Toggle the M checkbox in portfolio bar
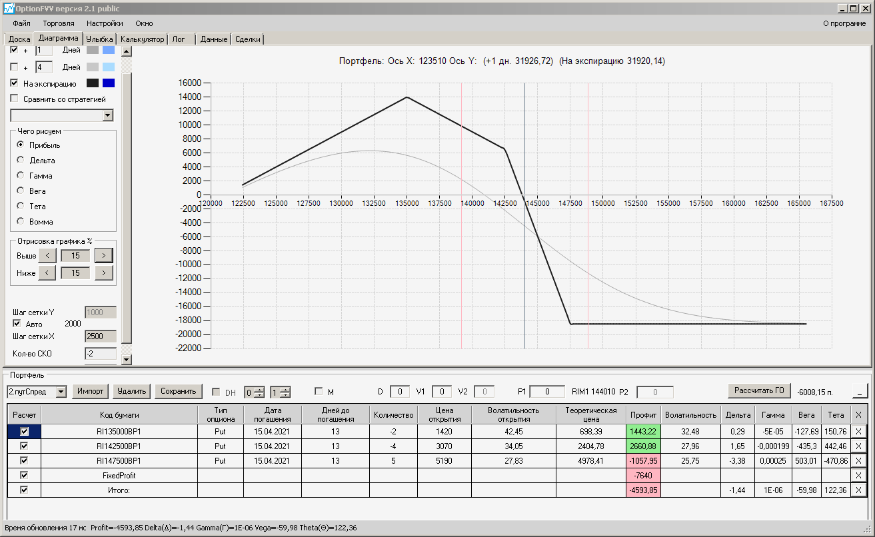The width and height of the screenshot is (875, 537). coord(319,392)
